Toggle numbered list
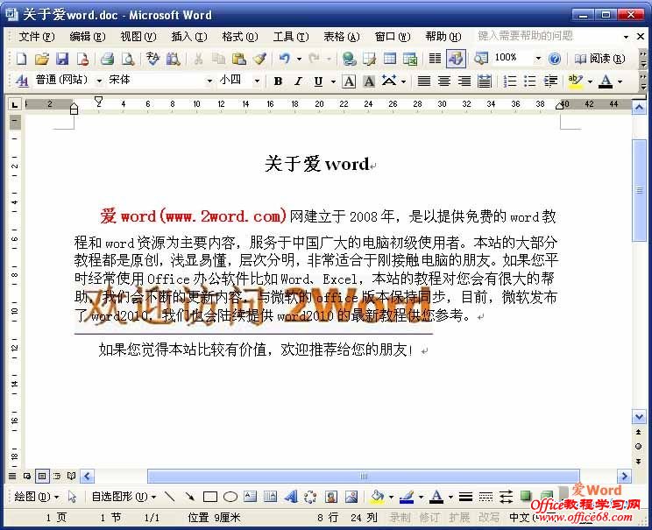Screen dimensions: 652x530 tap(509, 81)
